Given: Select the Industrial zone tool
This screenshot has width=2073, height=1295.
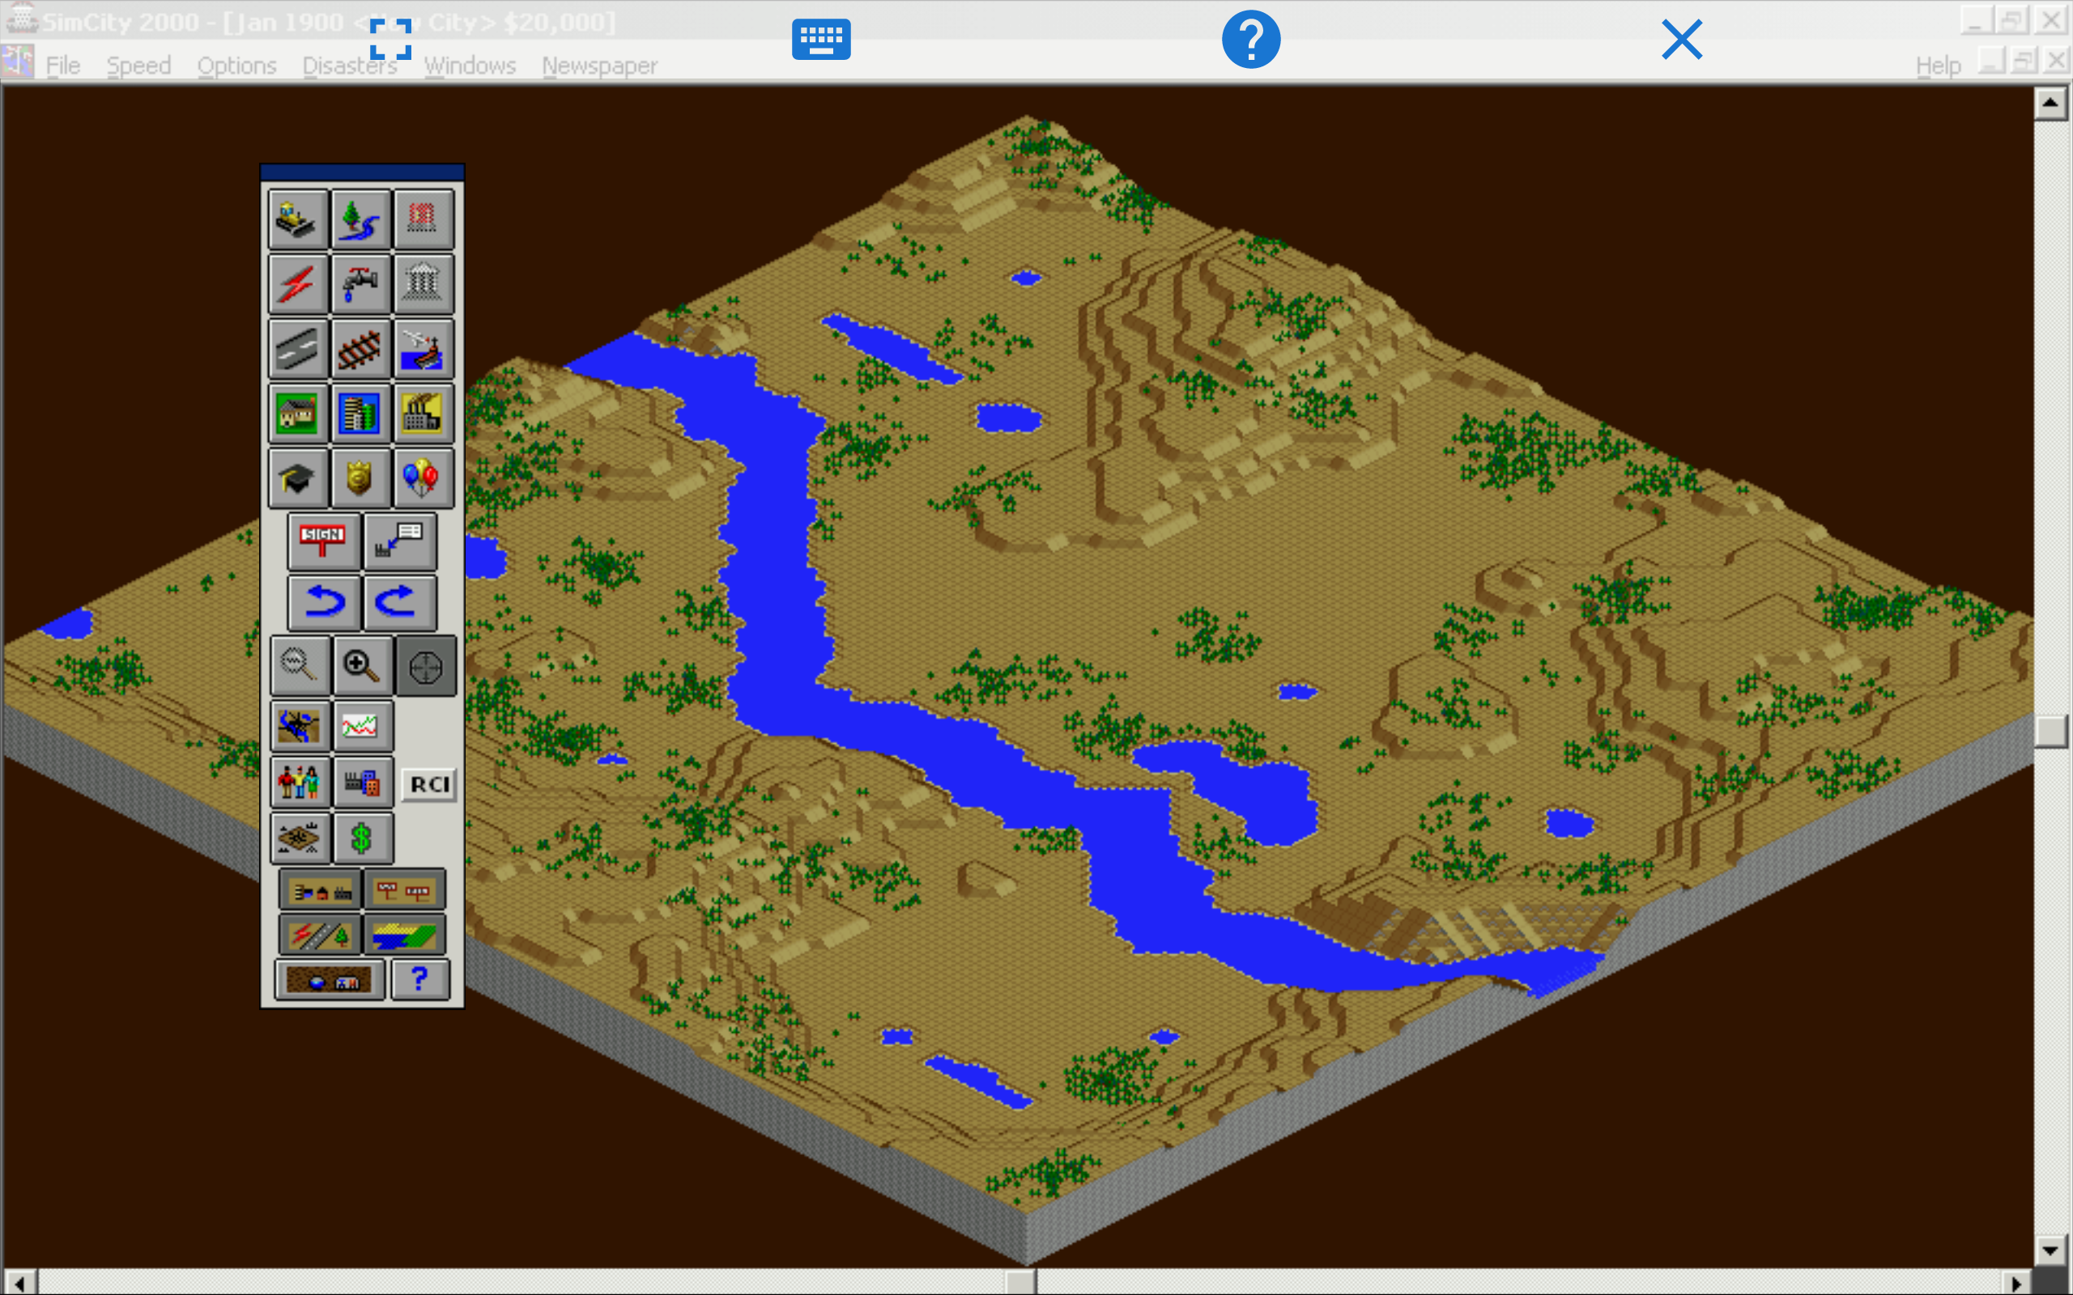Looking at the screenshot, I should click(424, 414).
